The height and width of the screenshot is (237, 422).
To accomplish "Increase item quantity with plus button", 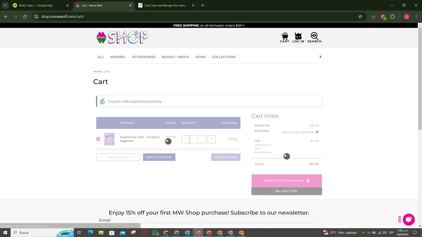I will [212, 139].
